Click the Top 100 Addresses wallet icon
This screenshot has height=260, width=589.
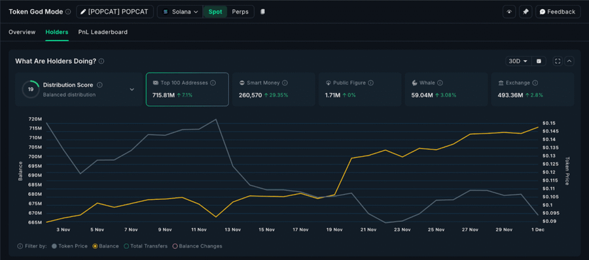pyautogui.click(x=156, y=82)
